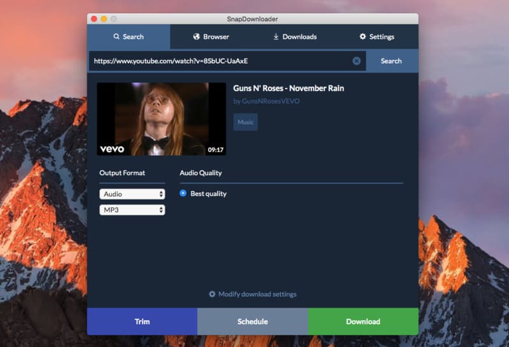Click the GunsNRosesVEVO channel link
Screen dimensions: 509x347
pos(271,101)
